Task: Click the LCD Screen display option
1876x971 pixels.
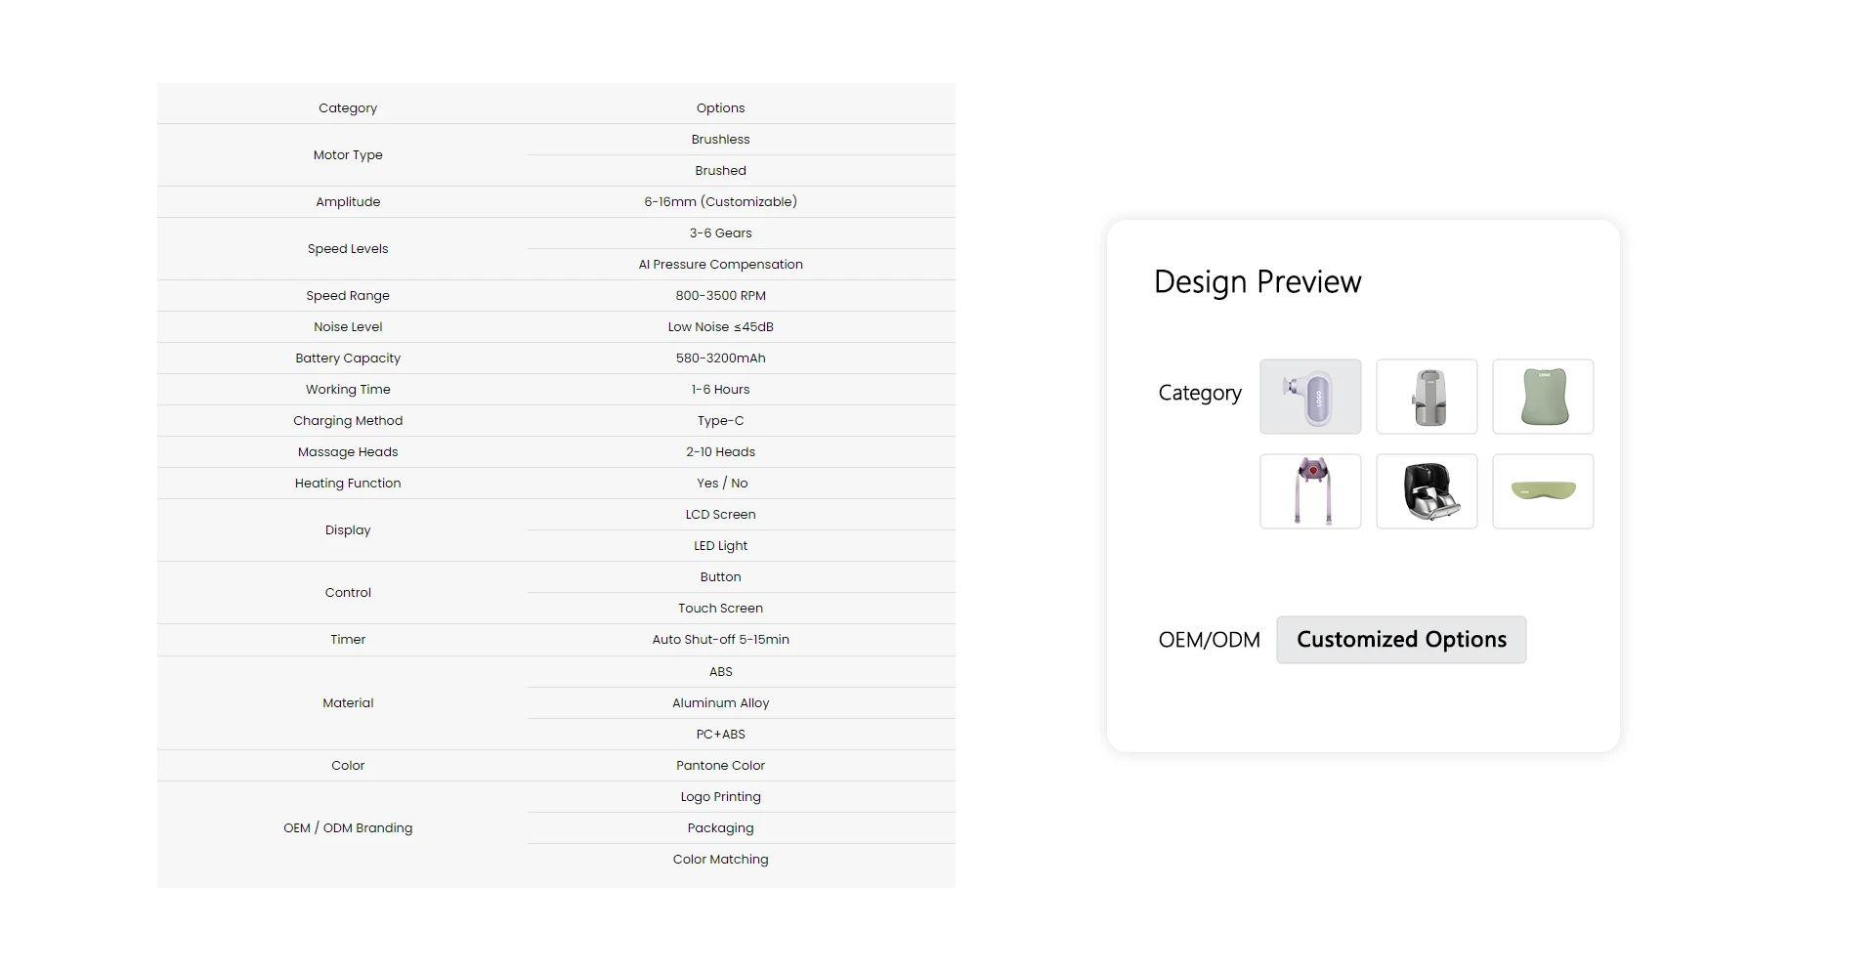Action: pos(720,515)
